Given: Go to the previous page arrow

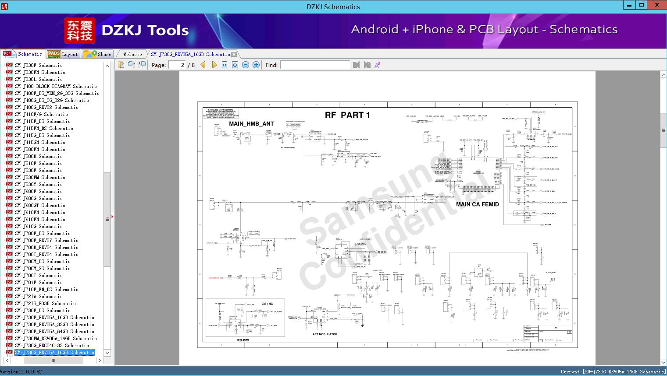Looking at the screenshot, I should tap(203, 65).
